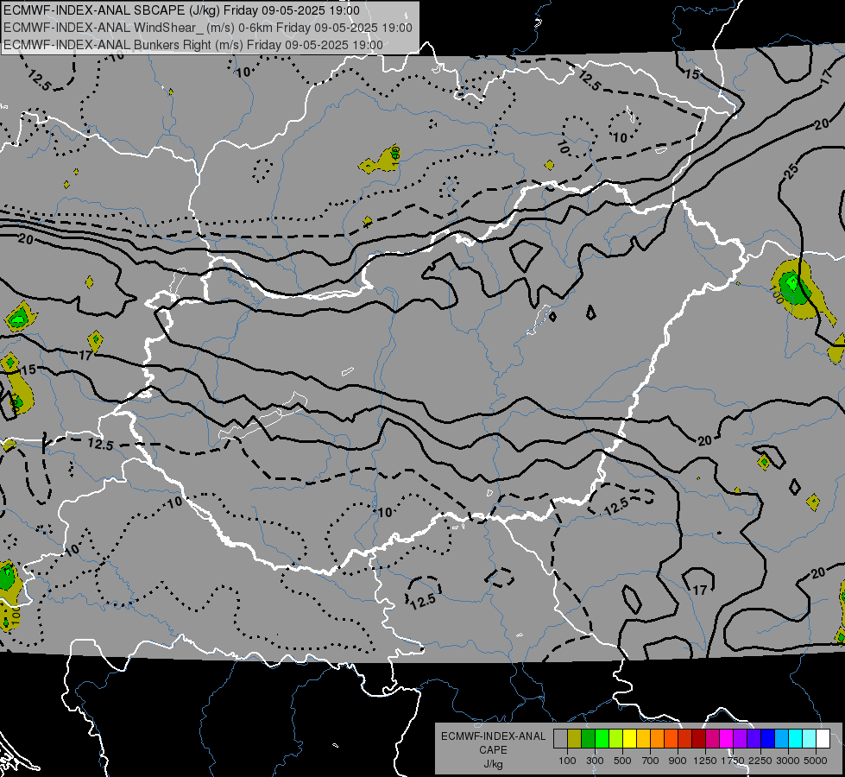Click the 2250 value under the legend

coord(760,761)
